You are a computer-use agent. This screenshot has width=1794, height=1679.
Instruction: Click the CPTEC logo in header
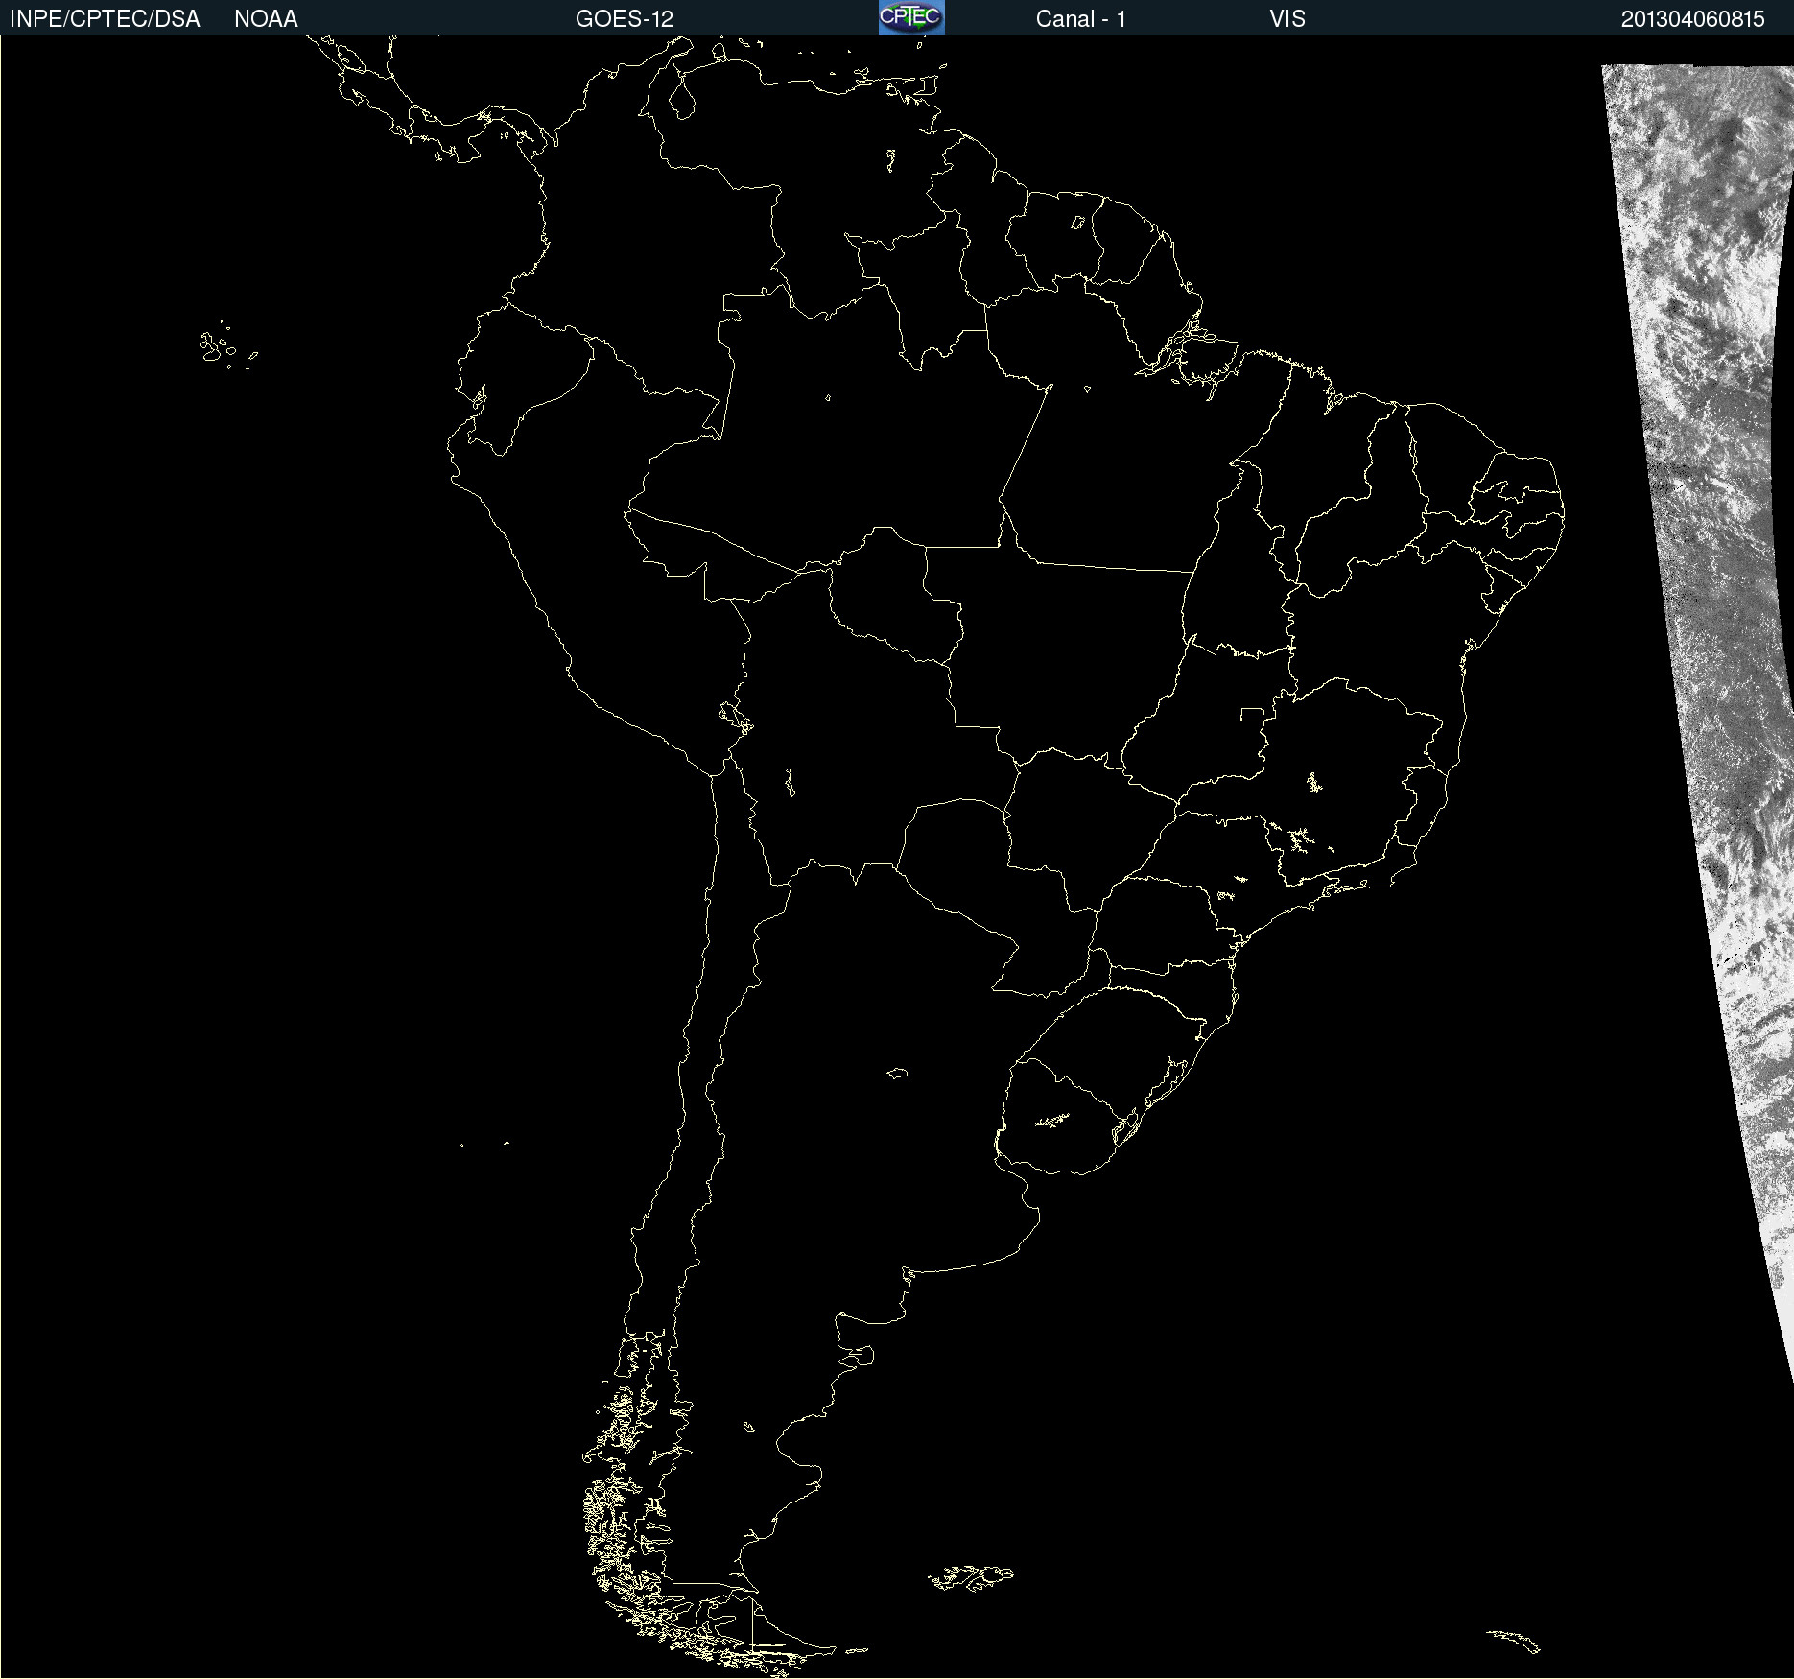[x=911, y=17]
